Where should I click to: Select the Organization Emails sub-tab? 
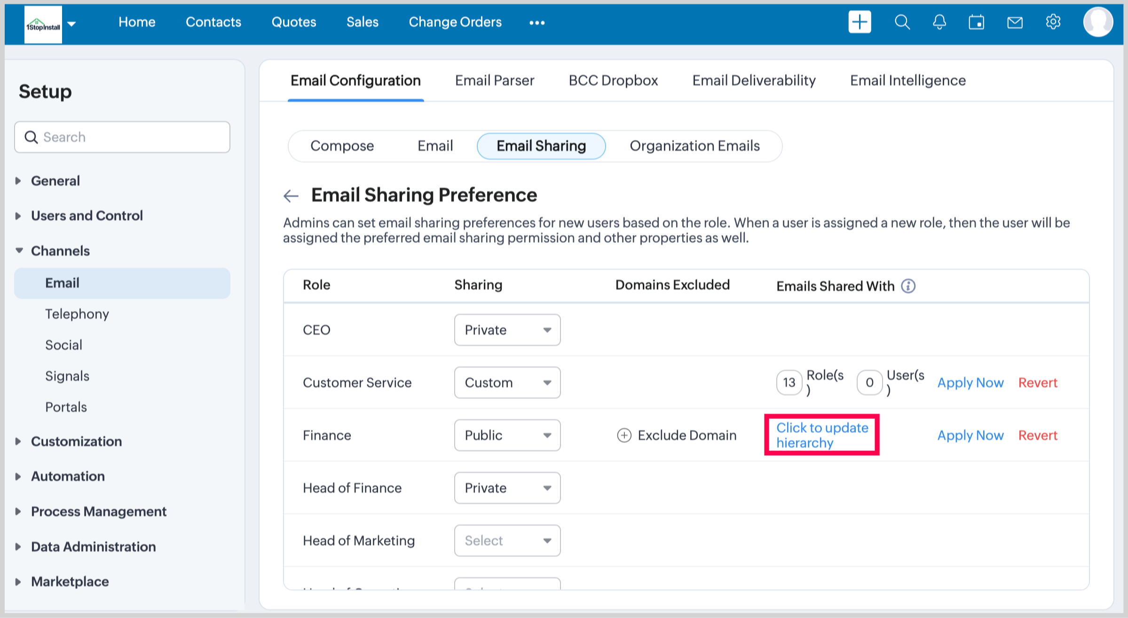[x=694, y=146]
